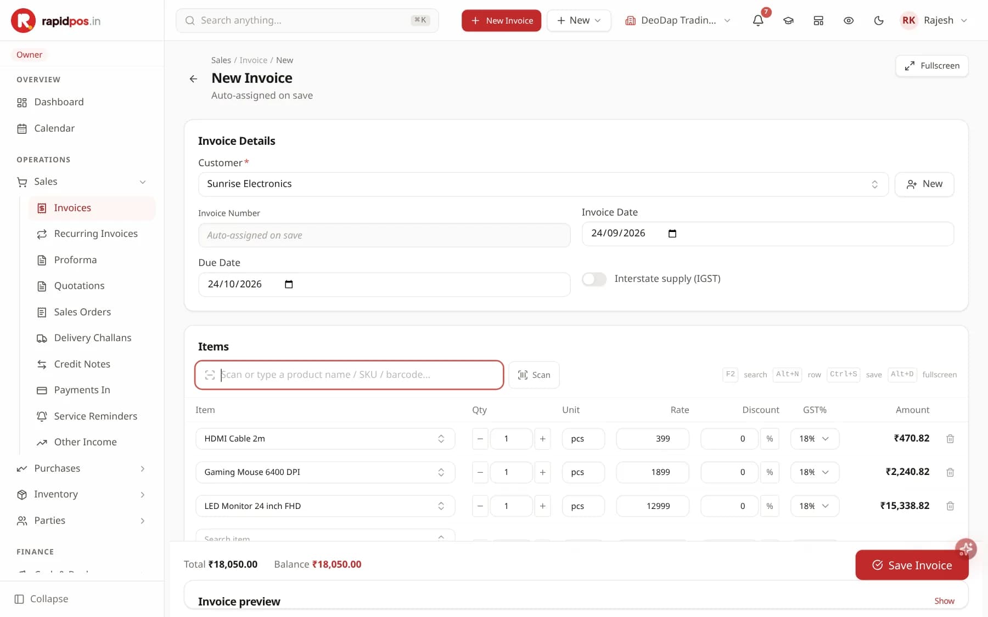Open notifications bell
Viewport: 988px width, 617px height.
coord(758,20)
